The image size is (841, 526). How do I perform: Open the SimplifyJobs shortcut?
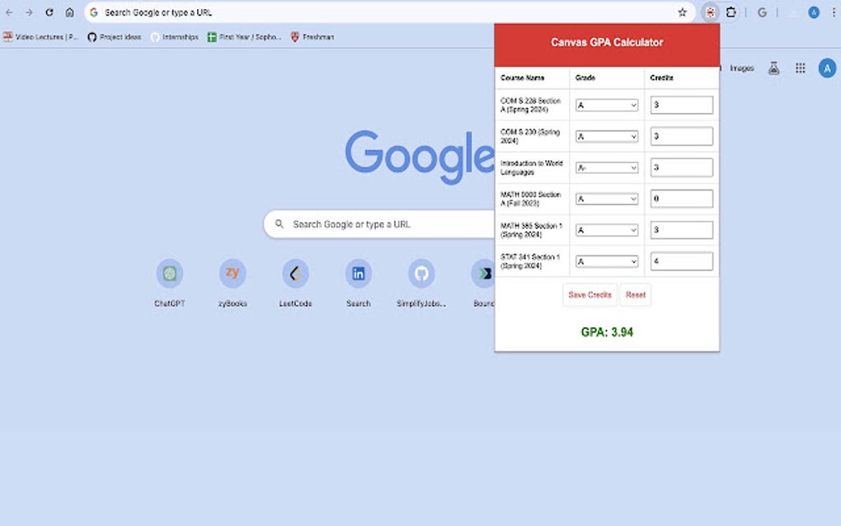pyautogui.click(x=420, y=274)
